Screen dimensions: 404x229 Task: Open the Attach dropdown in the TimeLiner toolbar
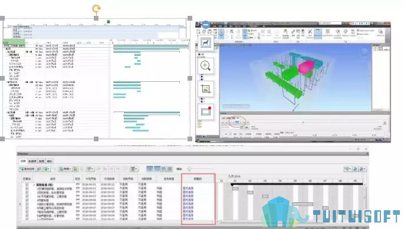(x=65, y=169)
